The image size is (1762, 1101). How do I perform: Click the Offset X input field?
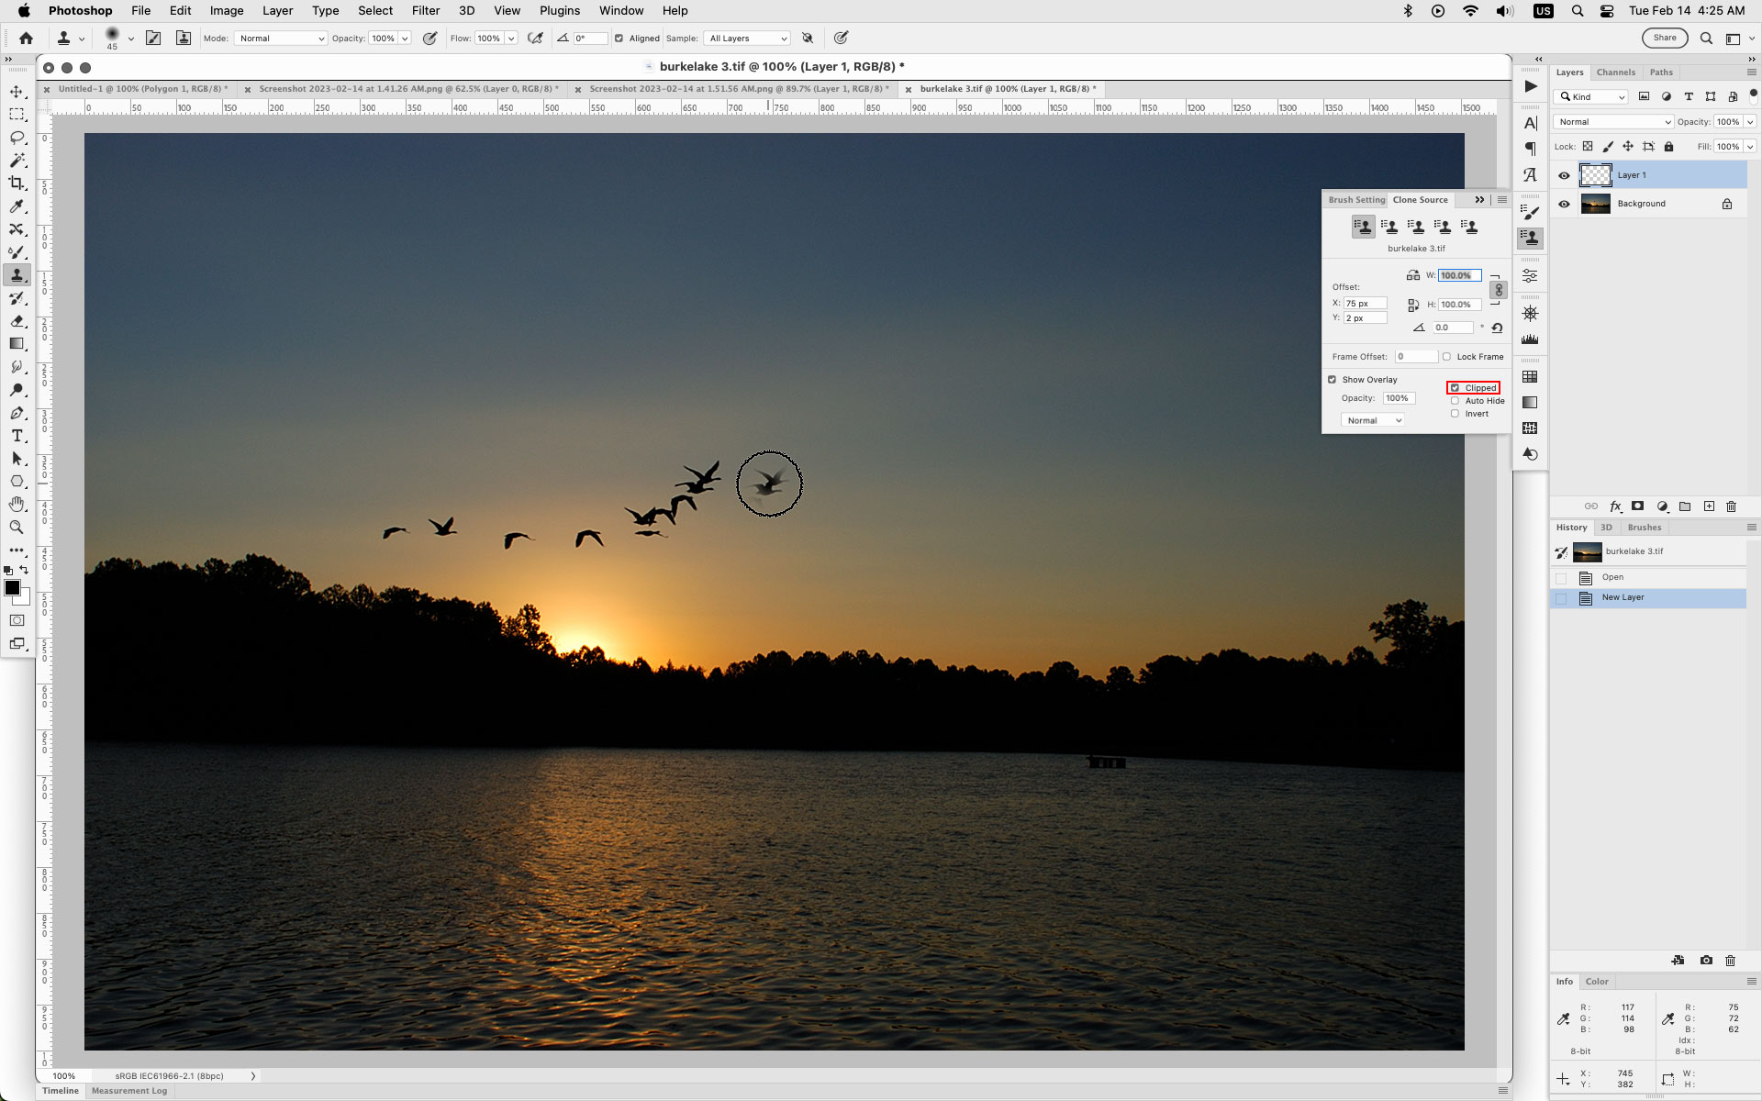point(1366,303)
